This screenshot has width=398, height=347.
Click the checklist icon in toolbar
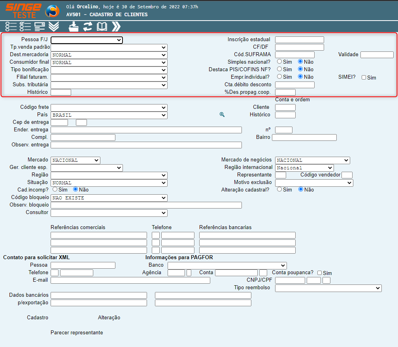coord(25,27)
